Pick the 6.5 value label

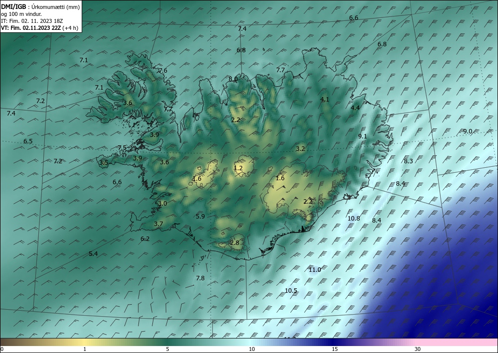click(28, 141)
